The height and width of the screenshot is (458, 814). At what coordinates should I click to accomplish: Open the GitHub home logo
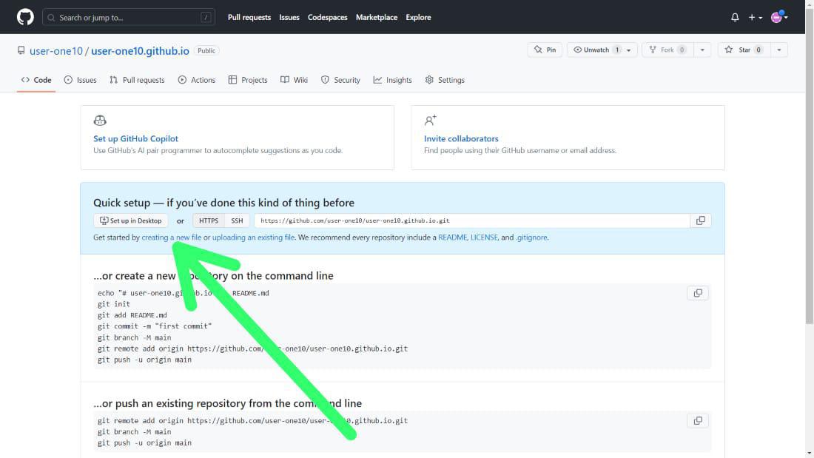pyautogui.click(x=25, y=17)
